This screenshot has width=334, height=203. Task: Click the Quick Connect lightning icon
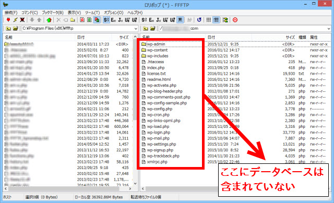[15, 20]
